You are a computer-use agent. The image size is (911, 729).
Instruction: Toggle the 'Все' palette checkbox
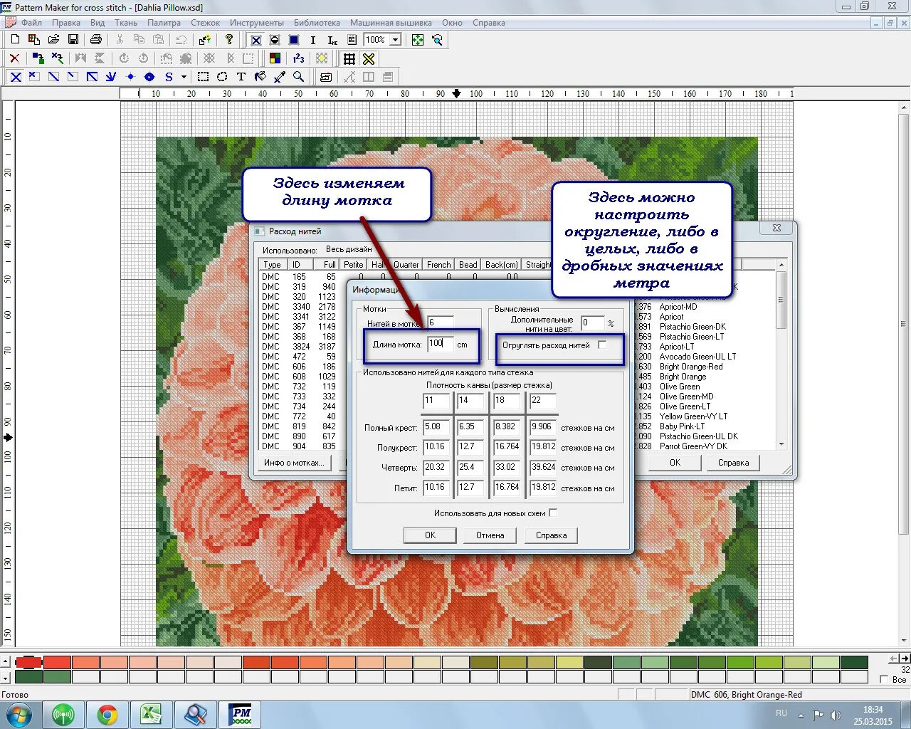pyautogui.click(x=885, y=679)
